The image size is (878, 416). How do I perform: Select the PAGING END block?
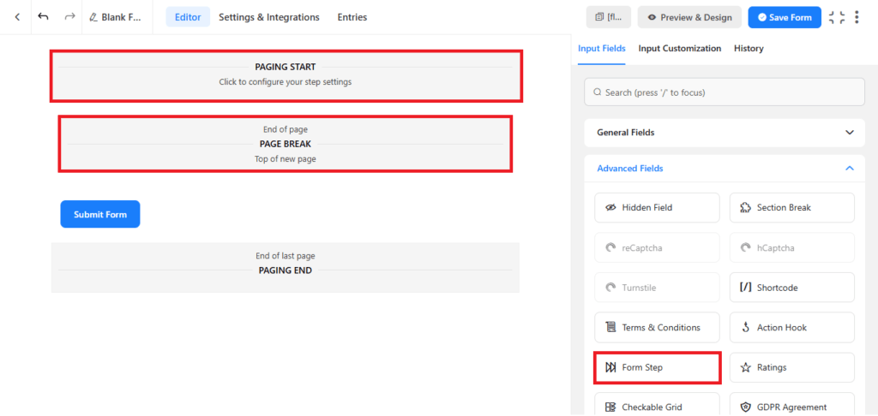286,267
